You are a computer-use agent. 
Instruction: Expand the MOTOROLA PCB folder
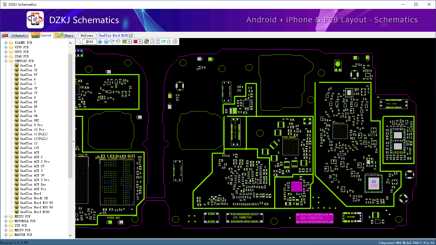click(x=6, y=221)
